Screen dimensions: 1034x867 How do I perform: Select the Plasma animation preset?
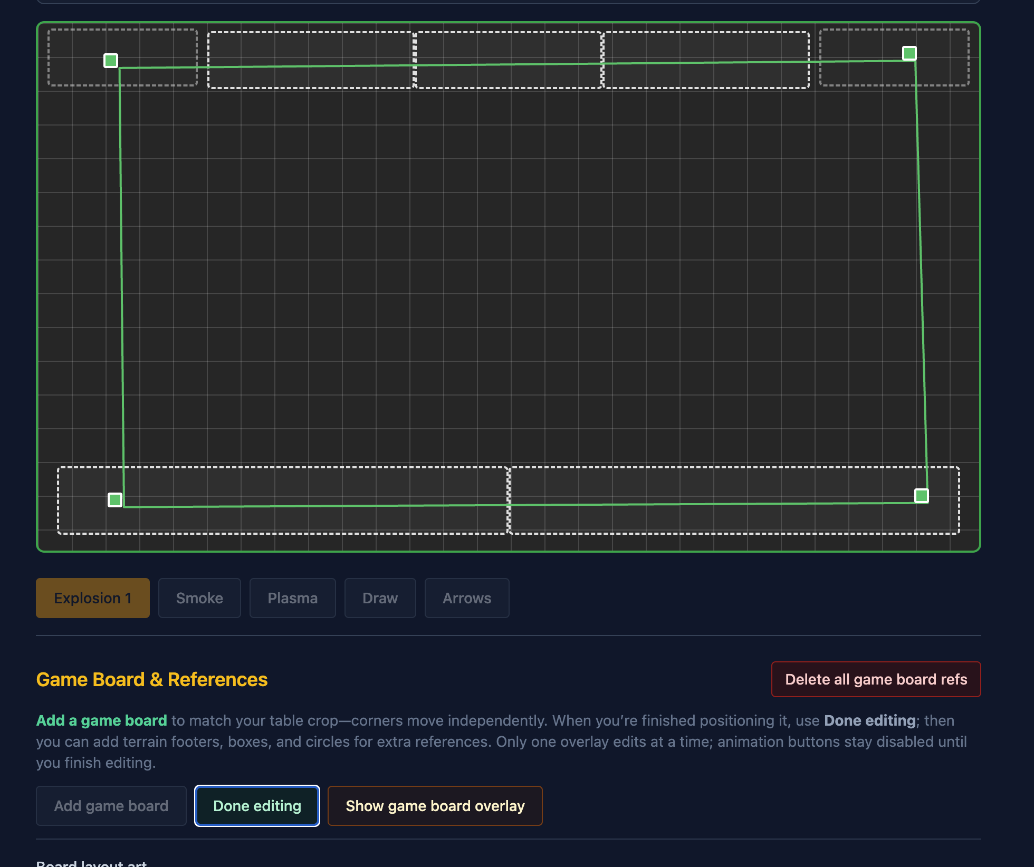pos(292,598)
